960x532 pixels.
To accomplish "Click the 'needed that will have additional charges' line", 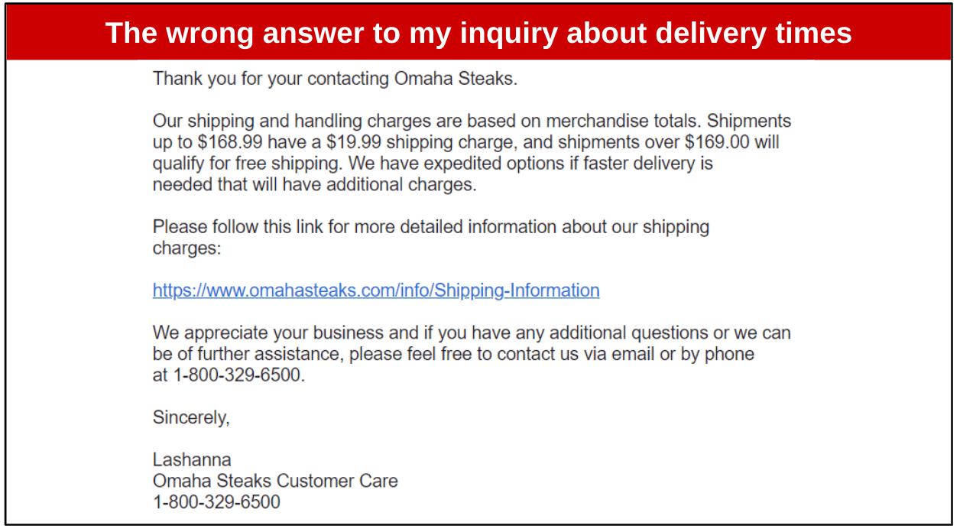I will tap(314, 184).
